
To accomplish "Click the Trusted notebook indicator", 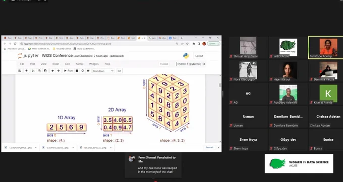I will (x=164, y=64).
